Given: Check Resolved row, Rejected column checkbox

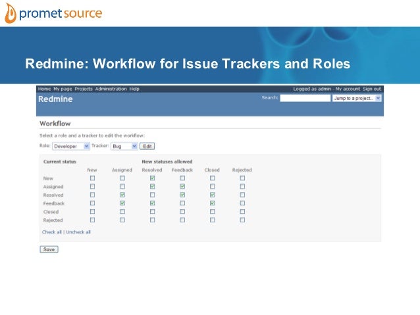Looking at the screenshot, I should click(x=242, y=195).
